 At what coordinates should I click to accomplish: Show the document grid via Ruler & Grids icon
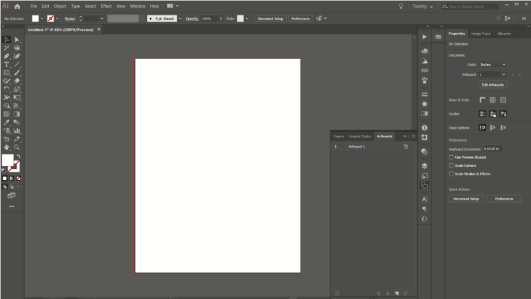[x=492, y=99]
